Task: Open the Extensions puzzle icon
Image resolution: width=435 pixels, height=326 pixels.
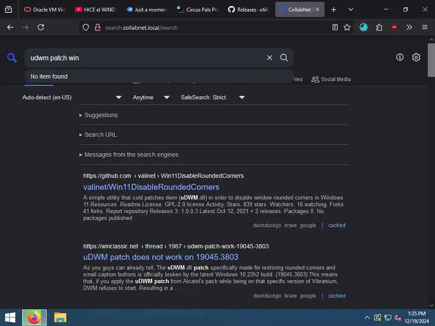Action: 379,27
